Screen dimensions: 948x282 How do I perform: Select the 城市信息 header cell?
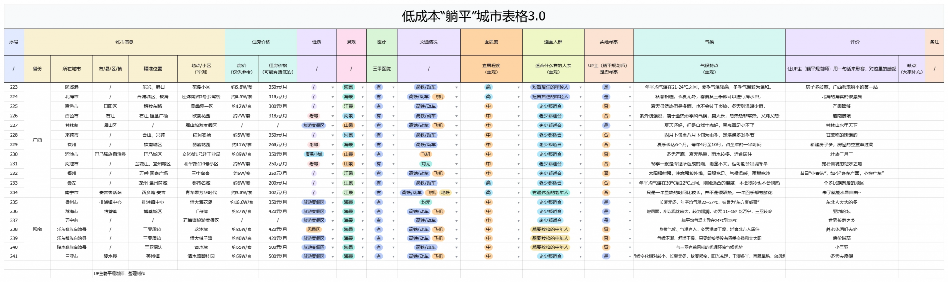click(124, 42)
